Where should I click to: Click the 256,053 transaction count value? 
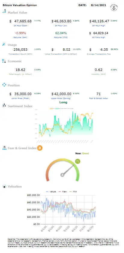[x=20, y=50]
